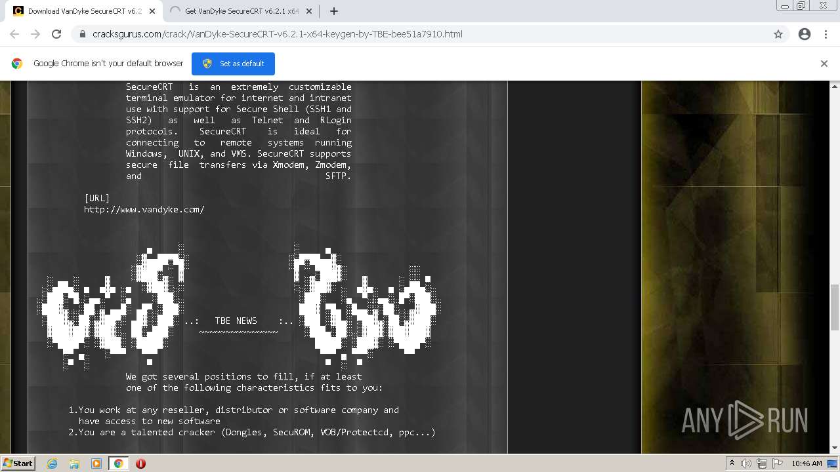The width and height of the screenshot is (840, 472).
Task: Close the 'Get VanDyke SecureCRT v6.2.1' tab
Action: (x=308, y=11)
